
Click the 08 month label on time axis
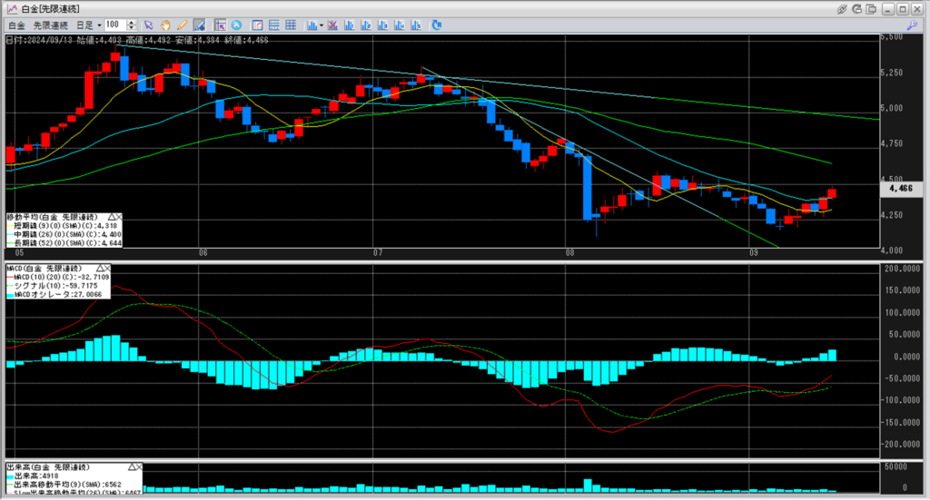click(x=570, y=253)
